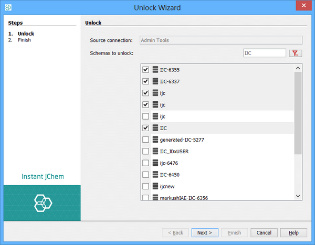Select the Unlock step in Steps panel
The width and height of the screenshot is (315, 245).
click(26, 34)
